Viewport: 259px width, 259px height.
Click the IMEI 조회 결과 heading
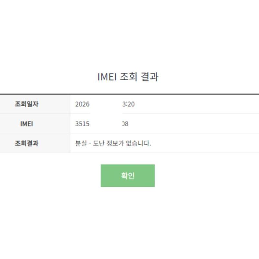click(x=128, y=77)
